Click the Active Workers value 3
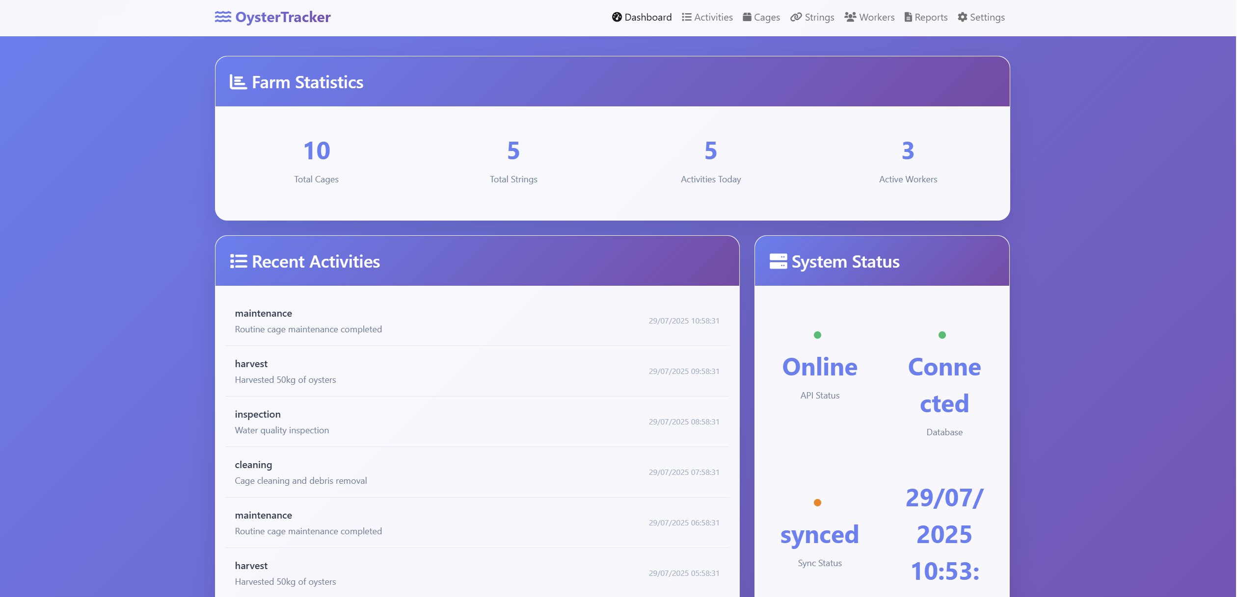Image resolution: width=1237 pixels, height=597 pixels. point(908,150)
